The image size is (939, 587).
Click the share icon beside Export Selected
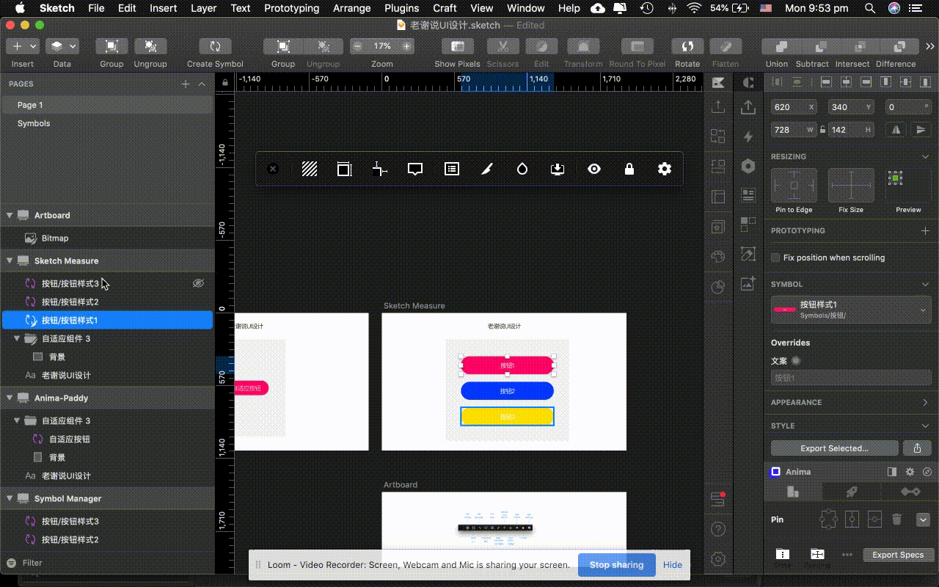click(917, 448)
